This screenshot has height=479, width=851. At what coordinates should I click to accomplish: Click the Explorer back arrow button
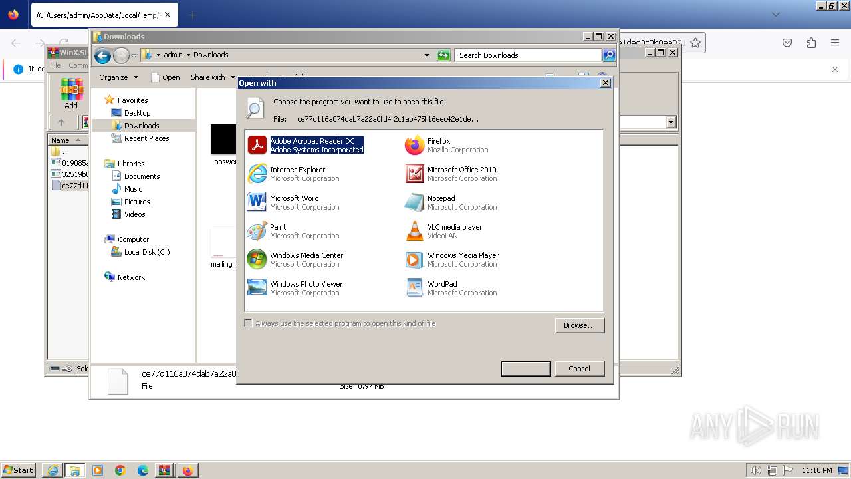102,55
